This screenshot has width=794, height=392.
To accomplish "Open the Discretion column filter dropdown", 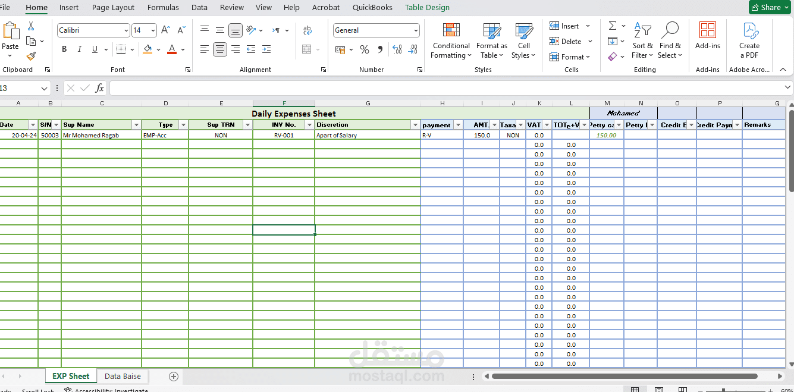I will (x=415, y=125).
